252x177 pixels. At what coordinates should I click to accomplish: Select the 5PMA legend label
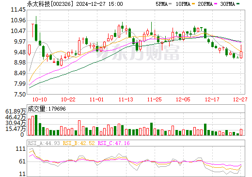coord(161,4)
